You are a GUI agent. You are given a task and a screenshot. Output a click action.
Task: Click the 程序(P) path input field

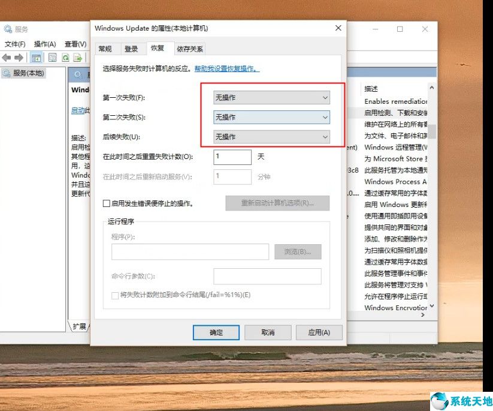click(x=190, y=251)
